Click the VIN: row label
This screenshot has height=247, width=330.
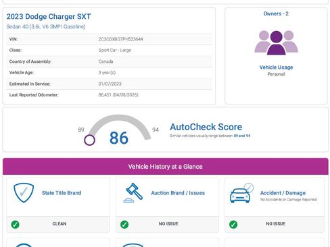[14, 39]
